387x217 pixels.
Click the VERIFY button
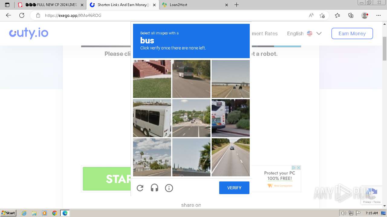[x=234, y=188]
